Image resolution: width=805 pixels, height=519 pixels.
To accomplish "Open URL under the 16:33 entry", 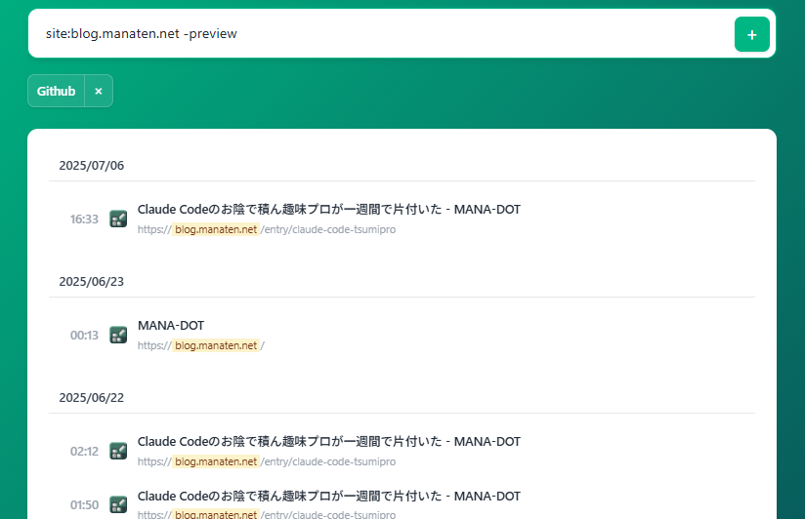I will [267, 229].
